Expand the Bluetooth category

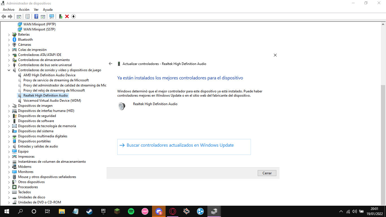[9, 40]
